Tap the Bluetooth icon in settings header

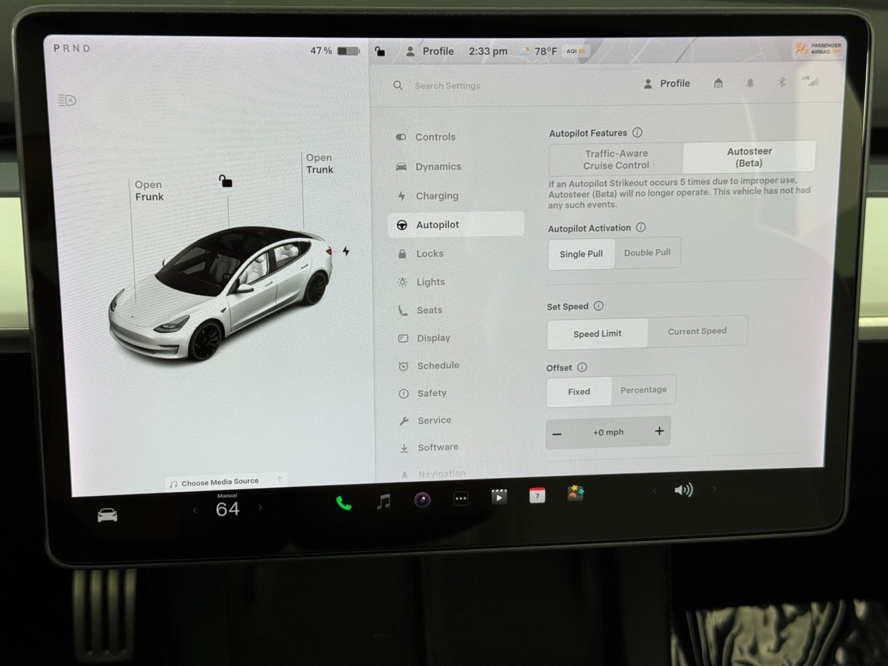(781, 83)
